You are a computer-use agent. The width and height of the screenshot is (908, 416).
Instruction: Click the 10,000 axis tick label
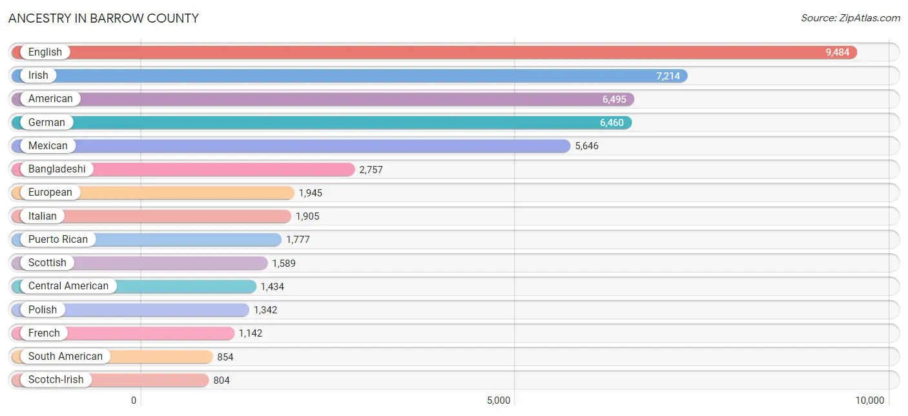[x=870, y=400]
